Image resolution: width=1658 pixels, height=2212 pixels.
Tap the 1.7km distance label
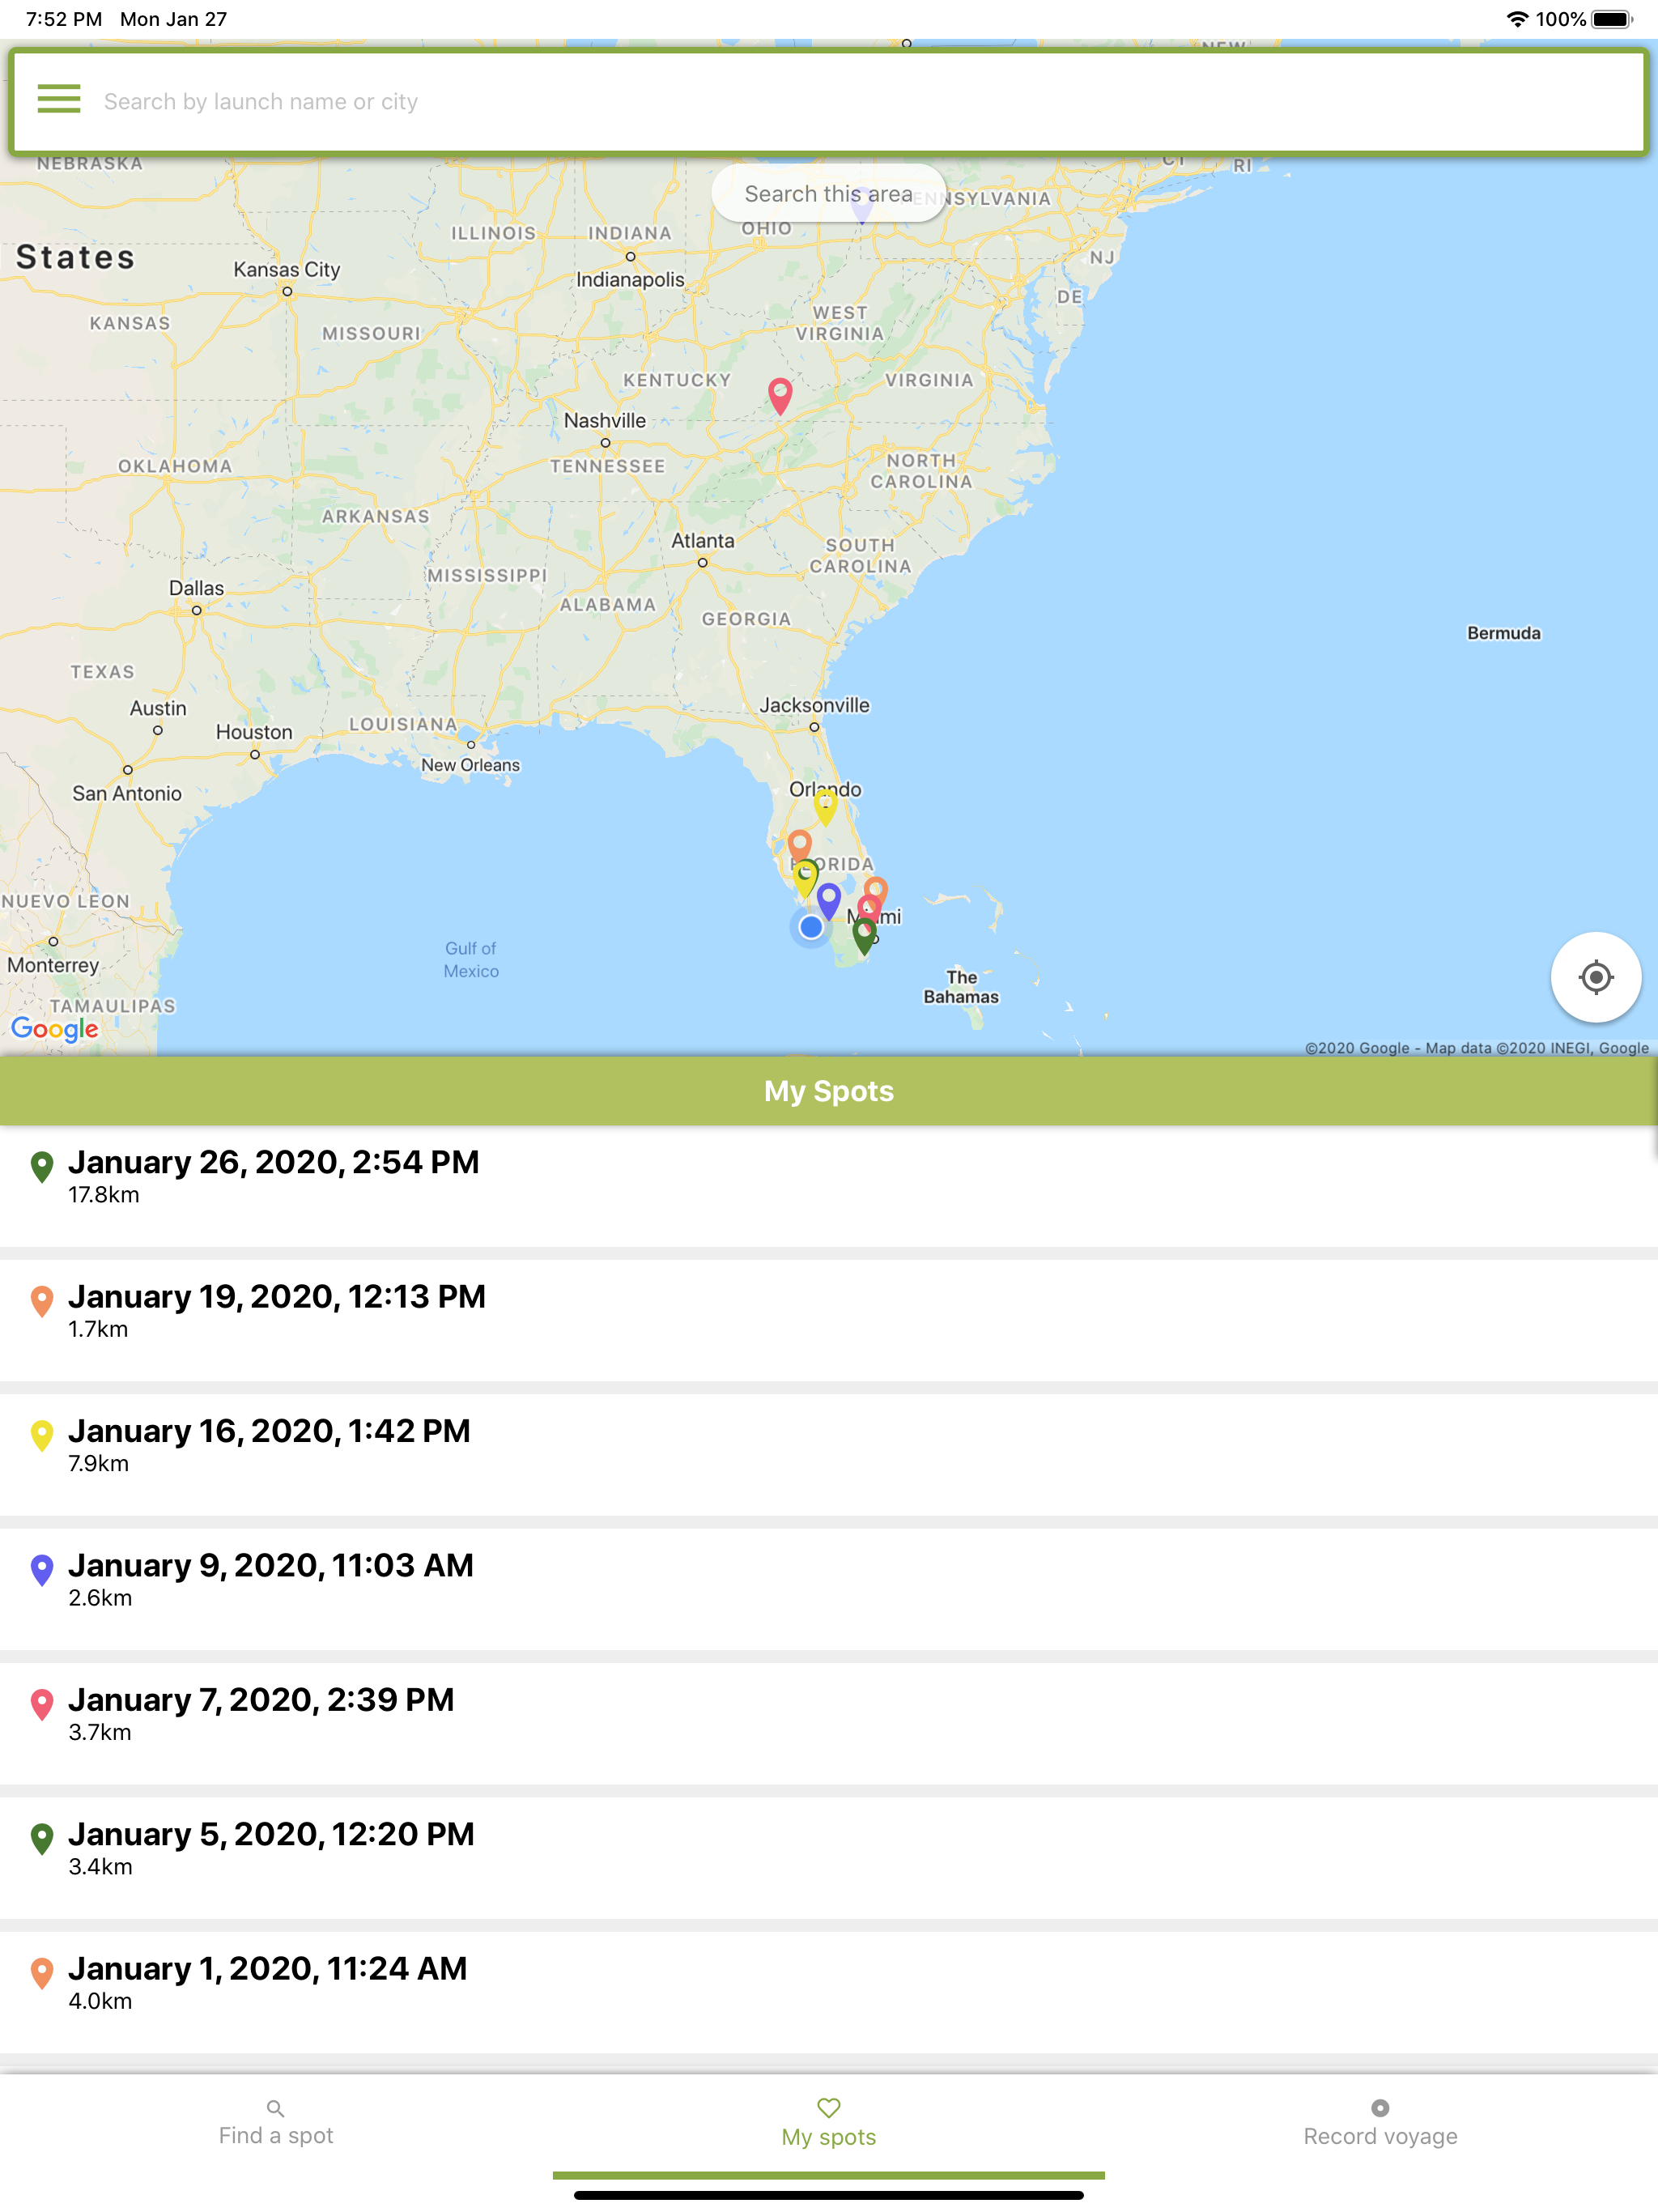click(x=98, y=1329)
